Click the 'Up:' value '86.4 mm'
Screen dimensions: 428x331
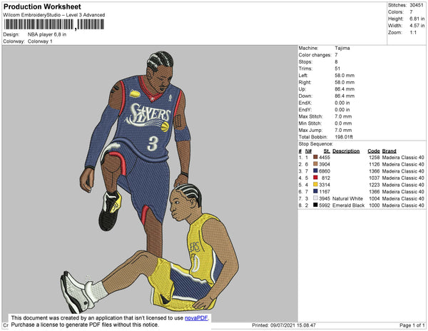pyautogui.click(x=345, y=89)
